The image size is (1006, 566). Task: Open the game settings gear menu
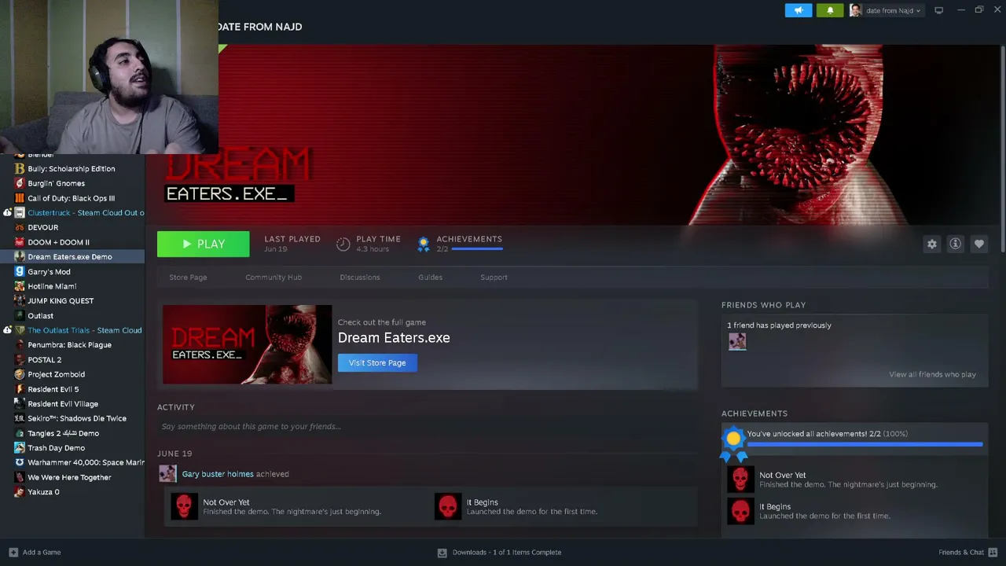point(931,244)
